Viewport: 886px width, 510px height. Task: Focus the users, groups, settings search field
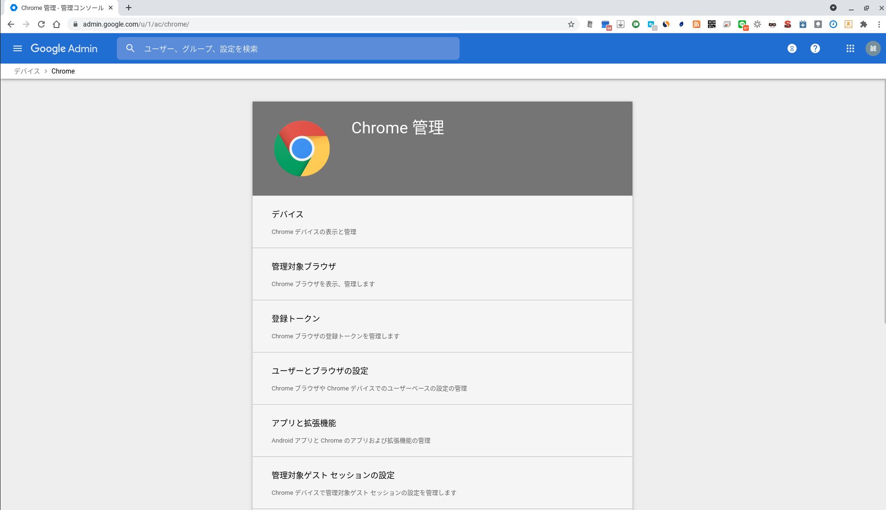point(288,48)
